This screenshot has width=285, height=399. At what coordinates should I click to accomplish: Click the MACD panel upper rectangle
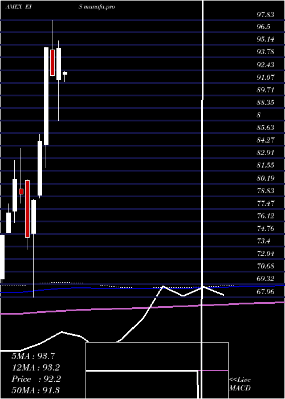click(157, 356)
